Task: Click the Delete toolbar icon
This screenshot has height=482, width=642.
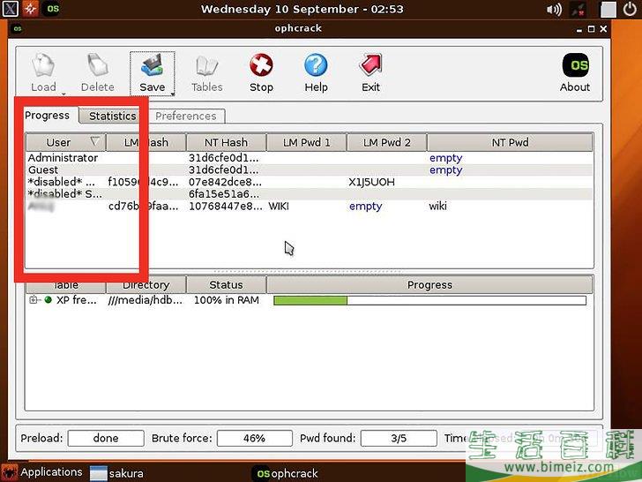Action: point(97,65)
